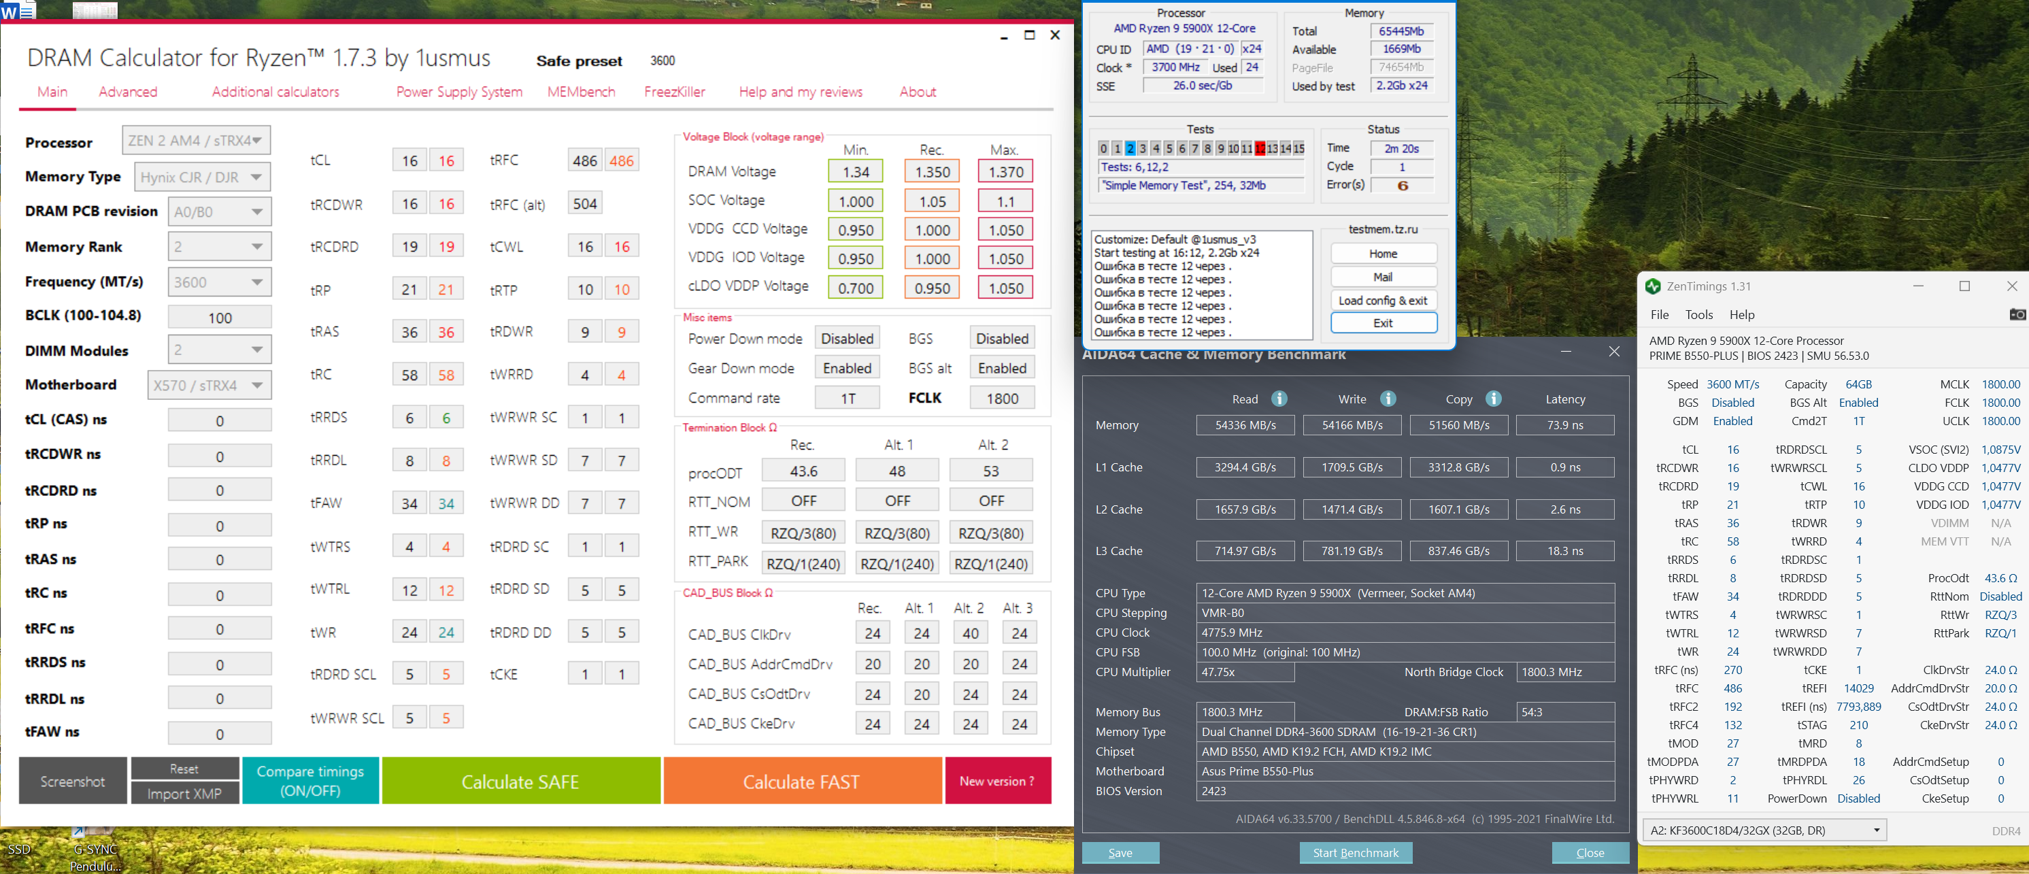The width and height of the screenshot is (2029, 874).
Task: Click the ZenTimings app logo icon
Action: pyautogui.click(x=1652, y=286)
